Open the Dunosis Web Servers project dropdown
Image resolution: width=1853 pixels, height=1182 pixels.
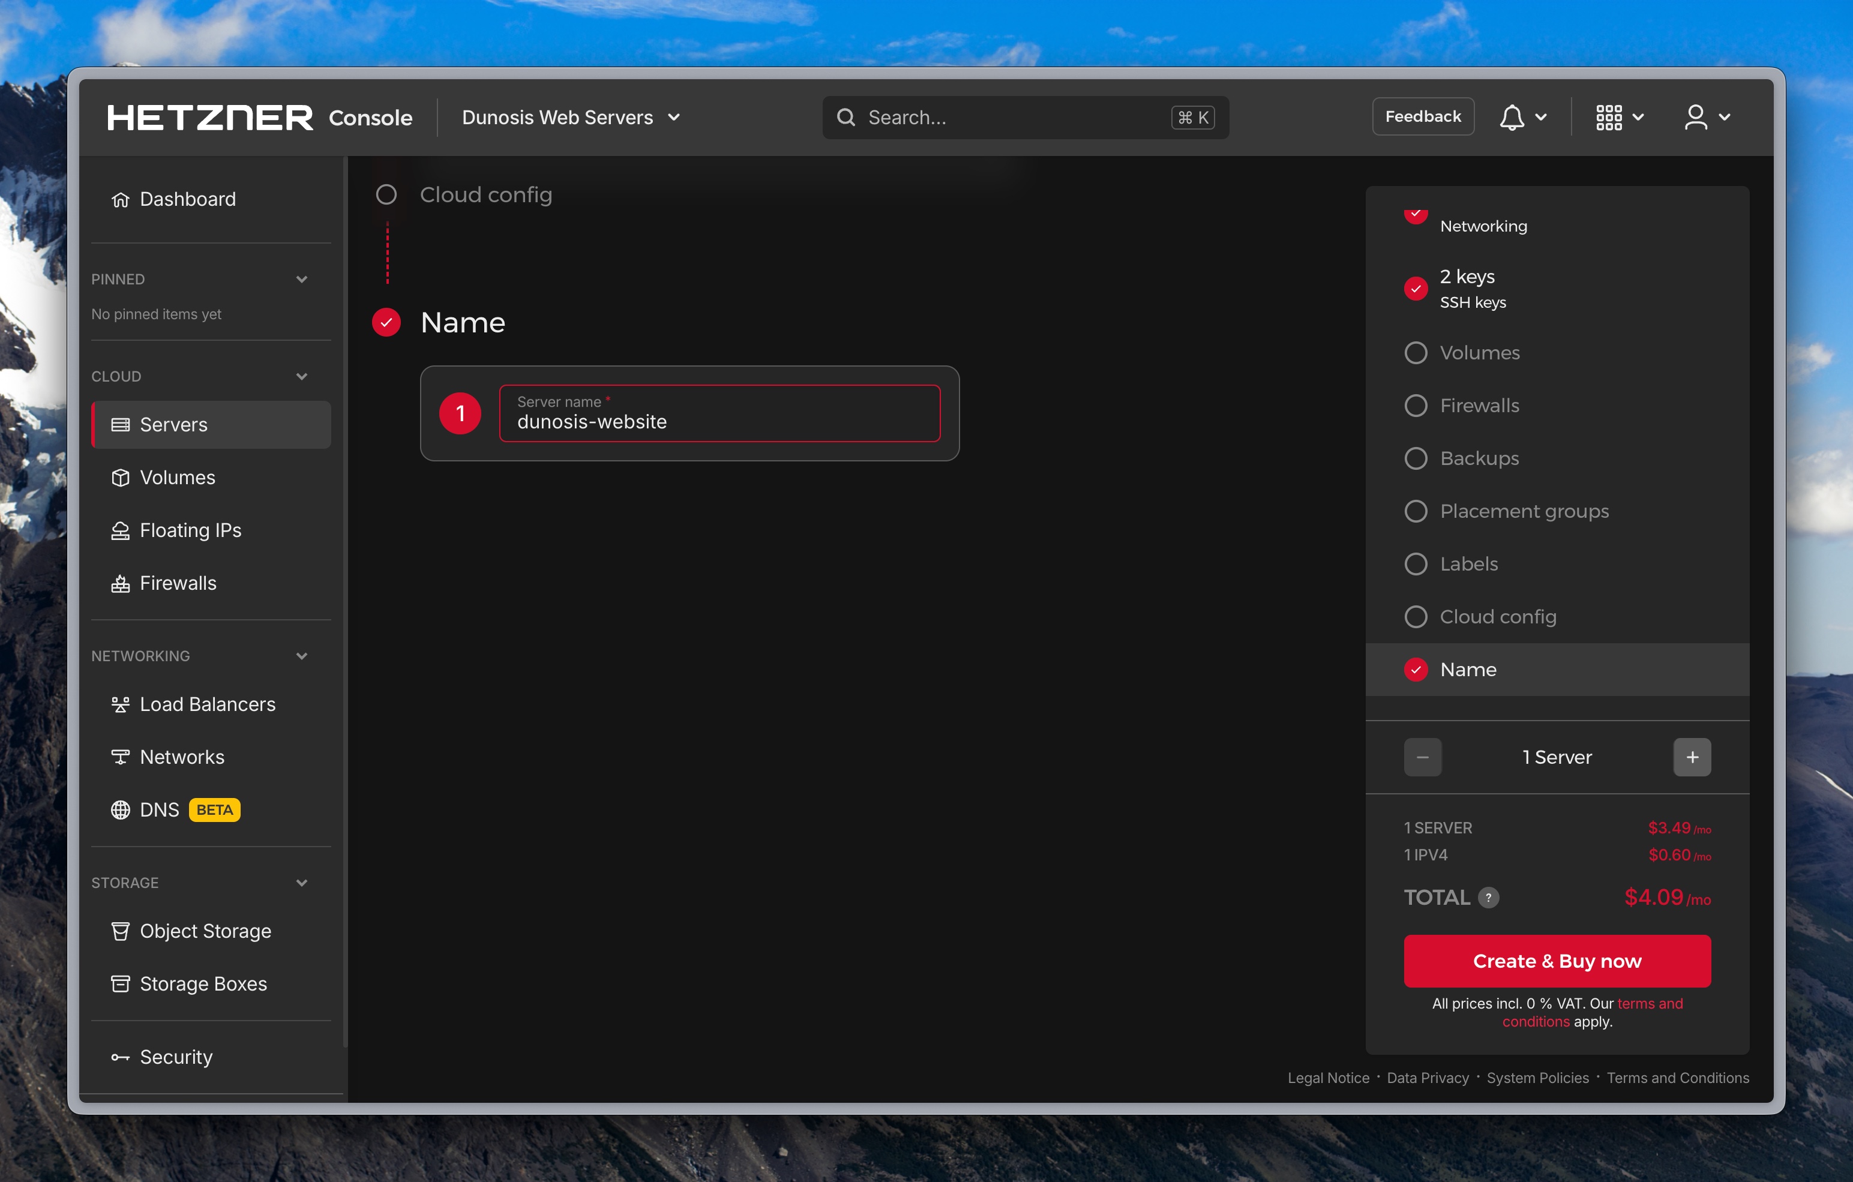(570, 117)
